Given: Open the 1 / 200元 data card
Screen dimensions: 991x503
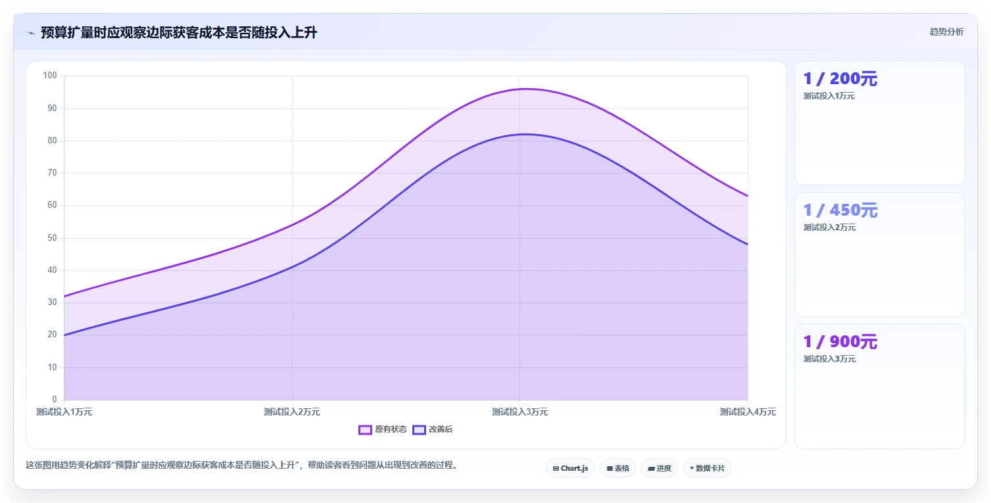Looking at the screenshot, I should pyautogui.click(x=879, y=123).
